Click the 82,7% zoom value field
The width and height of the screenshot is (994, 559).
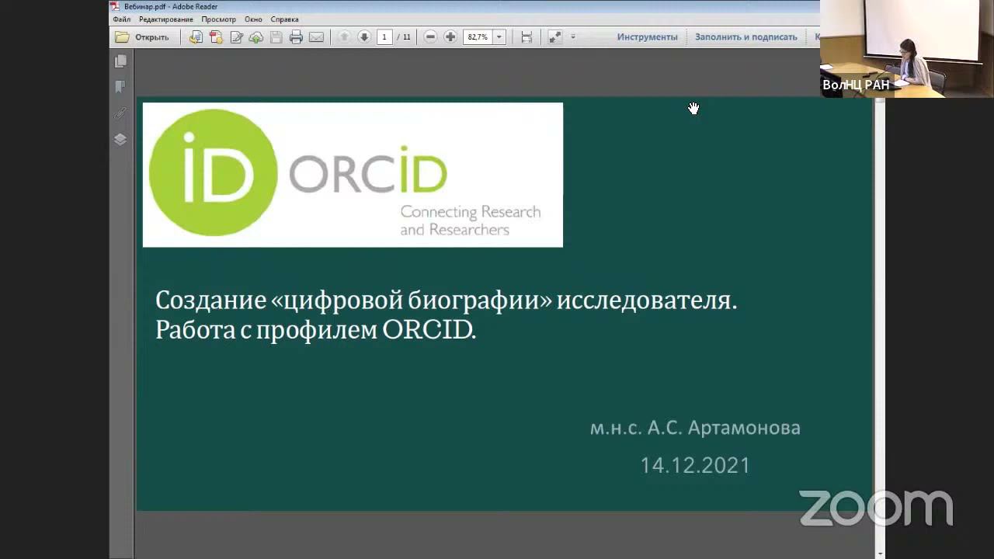(478, 36)
